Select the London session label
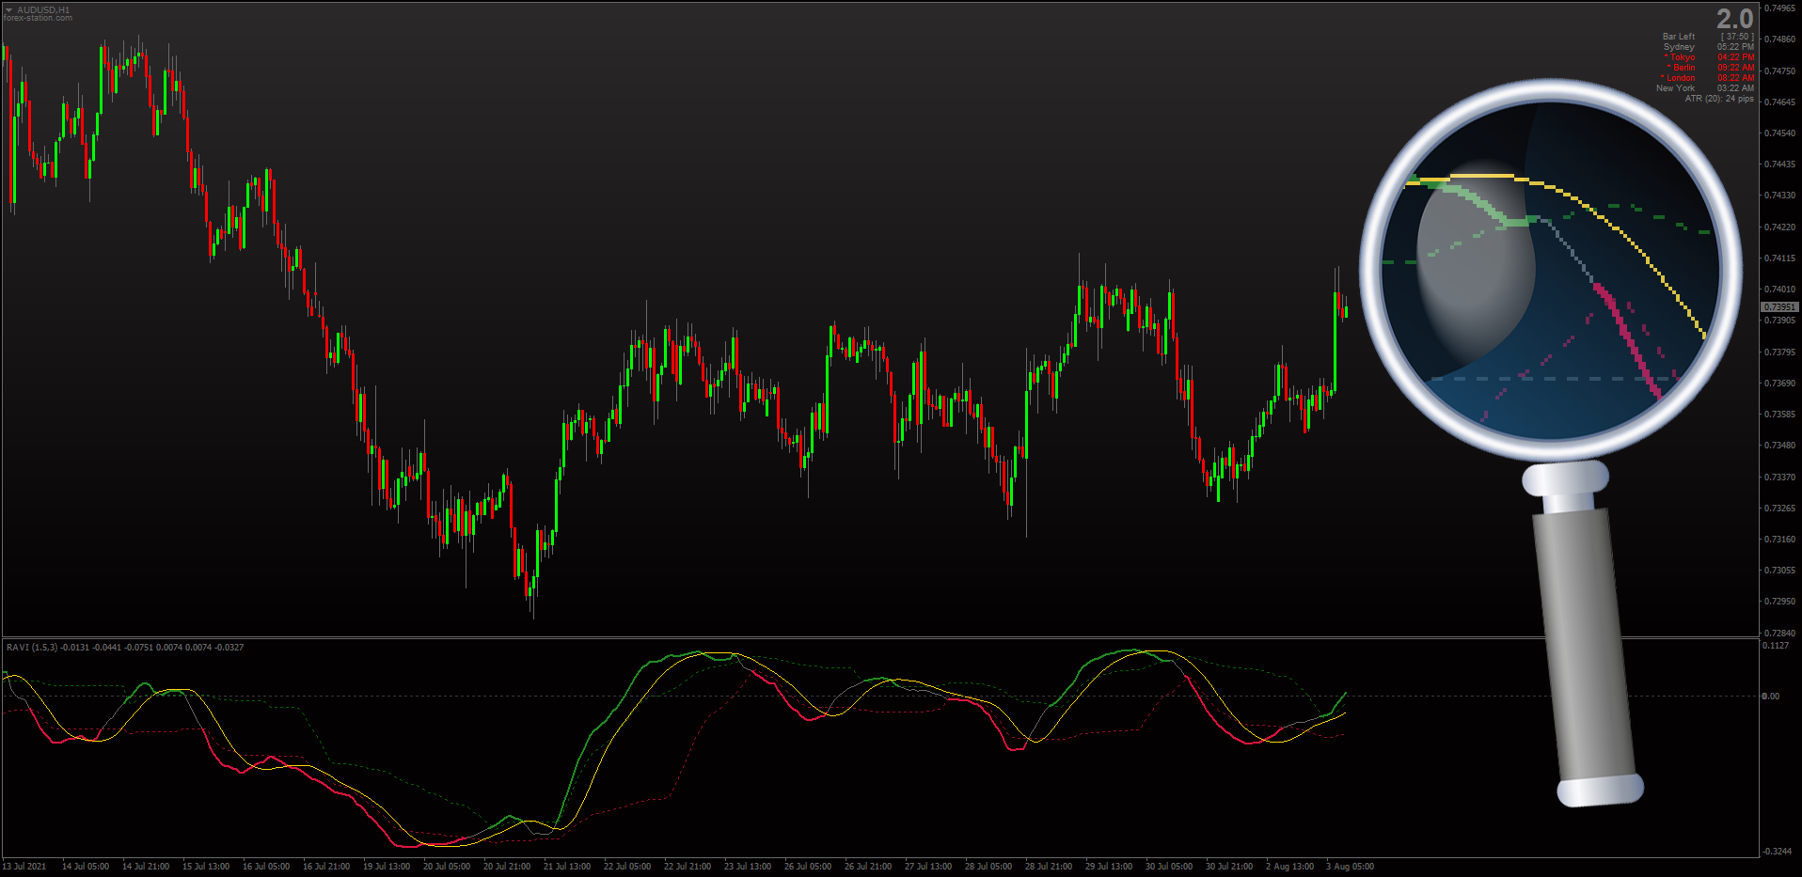The width and height of the screenshot is (1802, 877). [x=1678, y=78]
